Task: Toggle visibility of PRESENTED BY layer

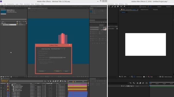Action: (x=1, y=91)
